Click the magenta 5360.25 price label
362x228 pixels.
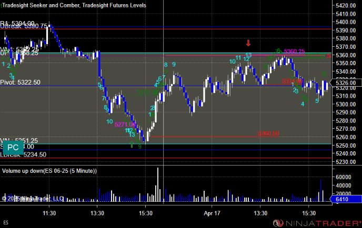294,51
